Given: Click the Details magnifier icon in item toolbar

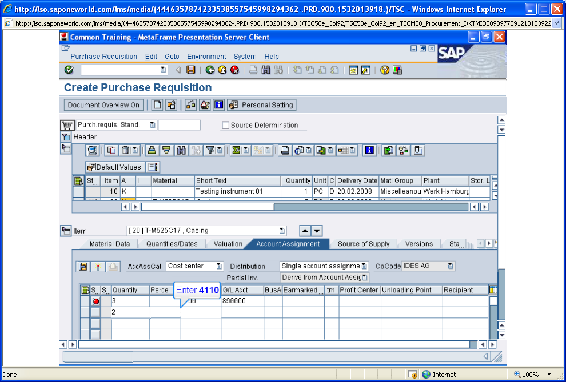Looking at the screenshot, I should point(93,150).
